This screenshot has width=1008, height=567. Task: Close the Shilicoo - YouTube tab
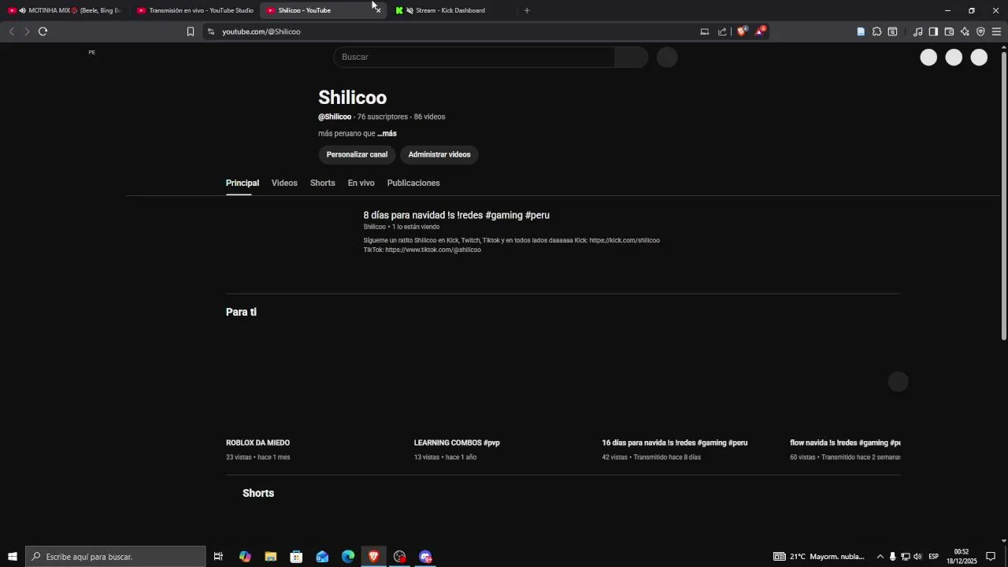pyautogui.click(x=378, y=10)
